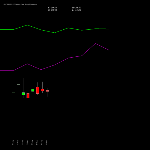Click the 14 Aug date label
The width and height of the screenshot is (150, 150).
pyautogui.click(x=13, y=142)
